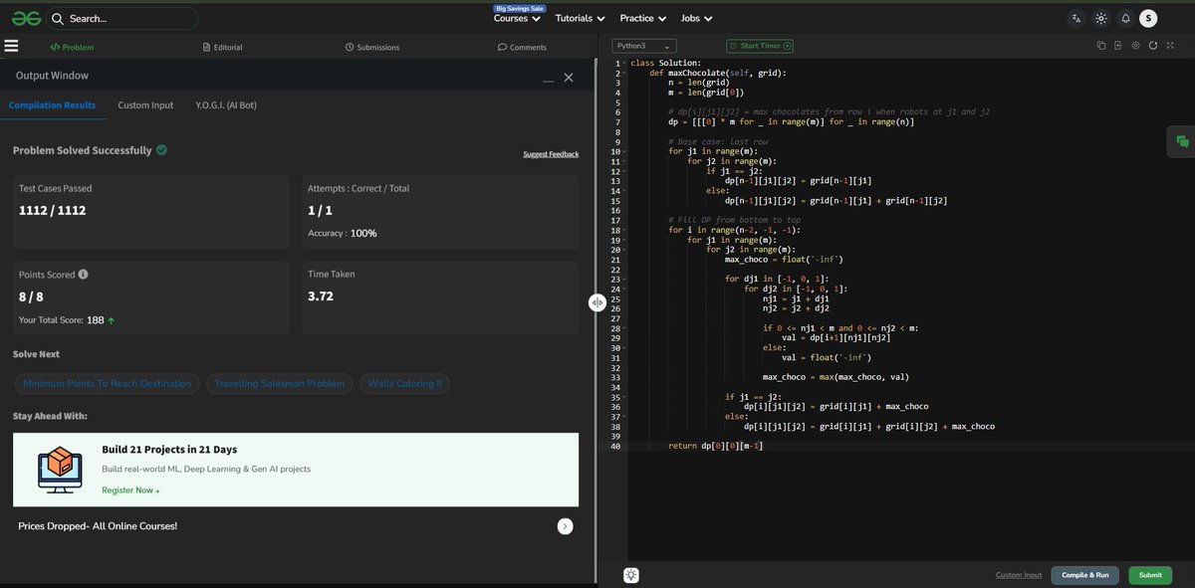The width and height of the screenshot is (1195, 588).
Task: Open Minimum Points To Reach Destination problem
Action: click(108, 383)
